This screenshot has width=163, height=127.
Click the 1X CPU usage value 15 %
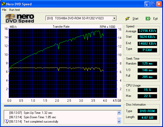click(x=147, y=90)
